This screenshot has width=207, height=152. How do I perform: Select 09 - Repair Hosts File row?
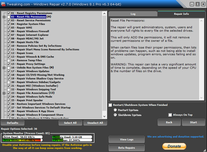tap(25, 42)
